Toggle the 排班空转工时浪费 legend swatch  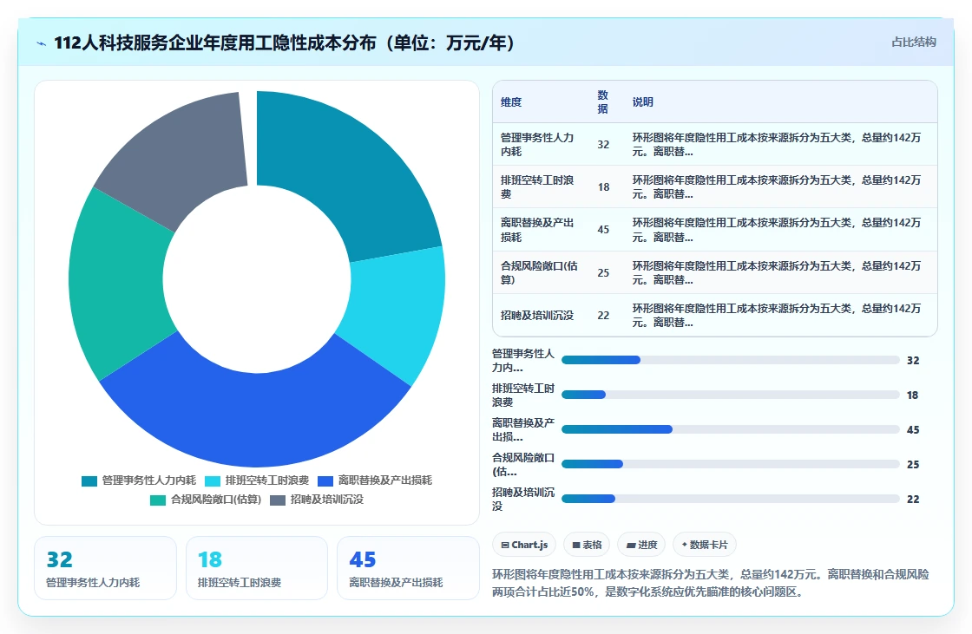tap(213, 481)
